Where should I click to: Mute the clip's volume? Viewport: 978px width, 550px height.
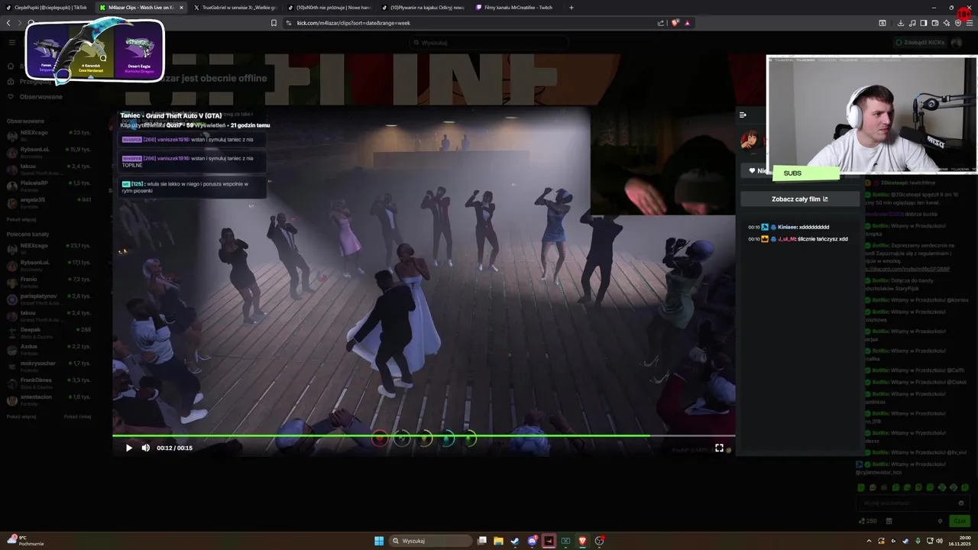pyautogui.click(x=146, y=448)
